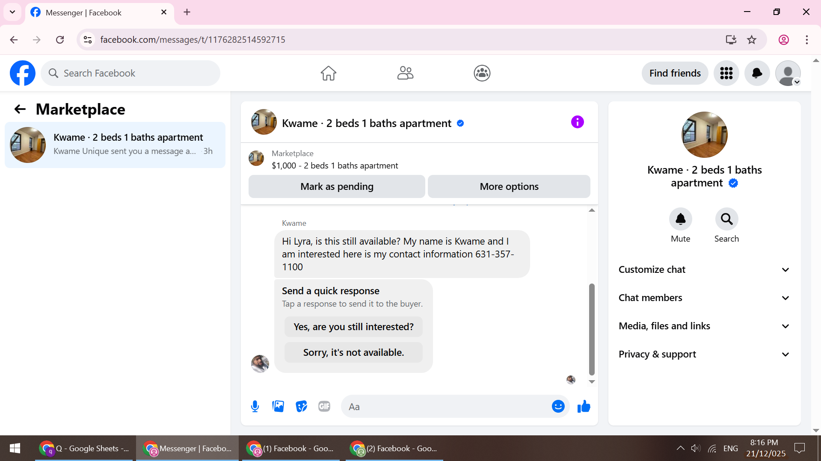Viewport: 821px width, 461px height.
Task: View site information icon in address bar
Action: (x=88, y=40)
